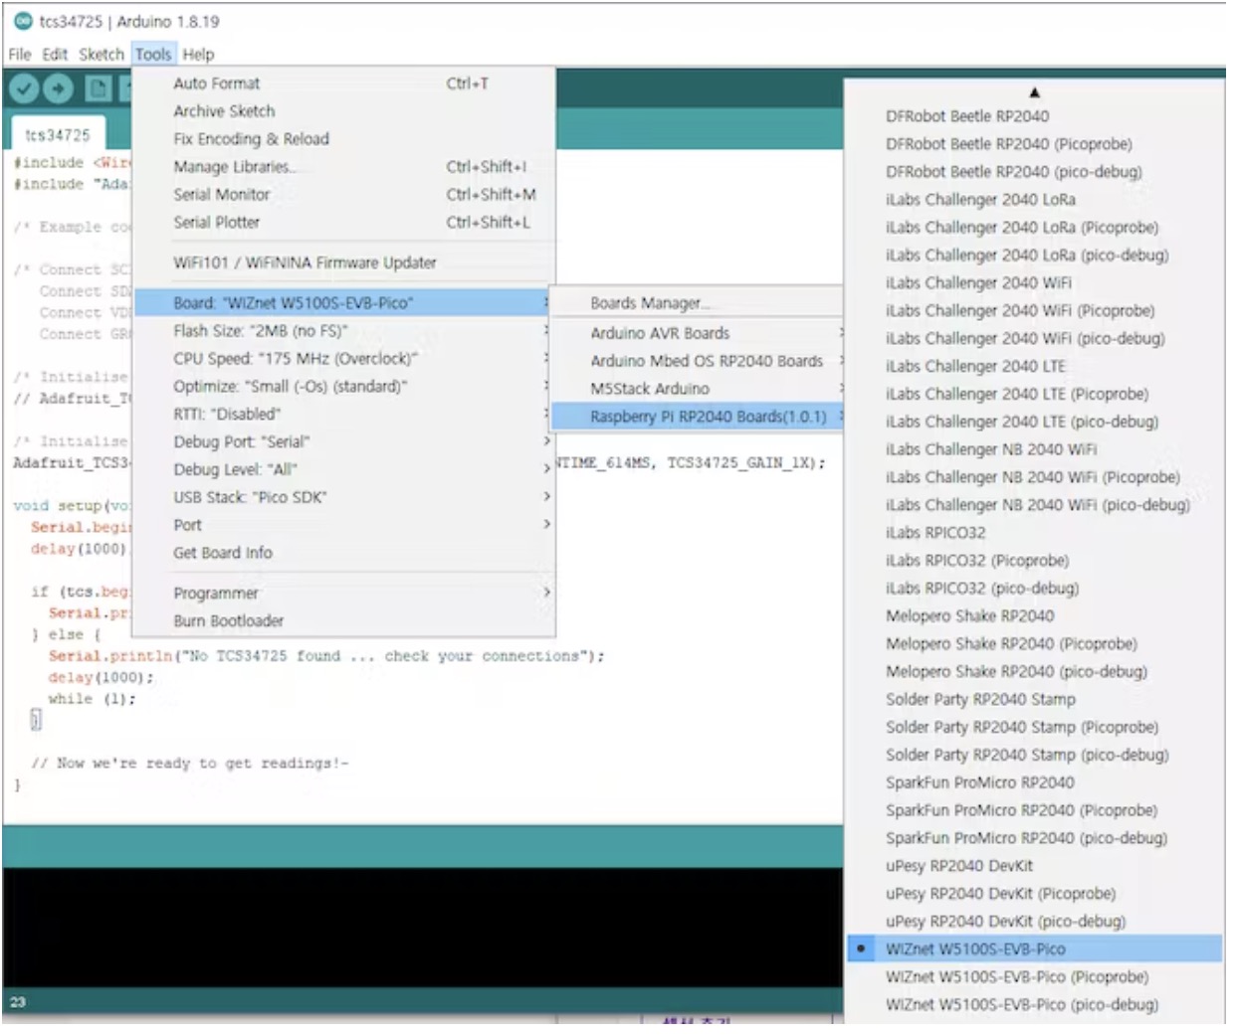Expand Arduino AVR Boards submenu
This screenshot has width=1236, height=1036.
click(660, 333)
